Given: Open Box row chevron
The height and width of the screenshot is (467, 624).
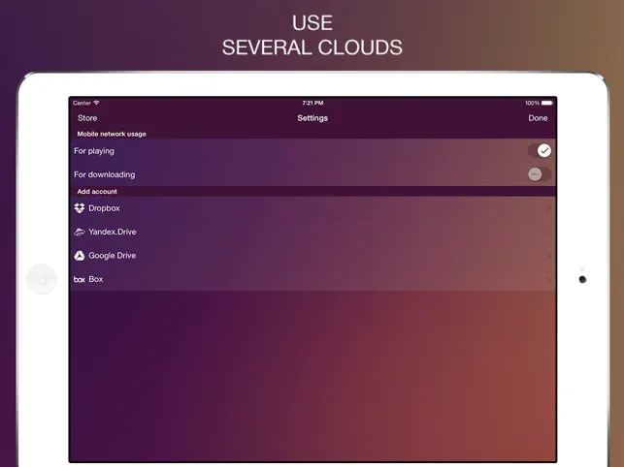Looking at the screenshot, I should [548, 279].
